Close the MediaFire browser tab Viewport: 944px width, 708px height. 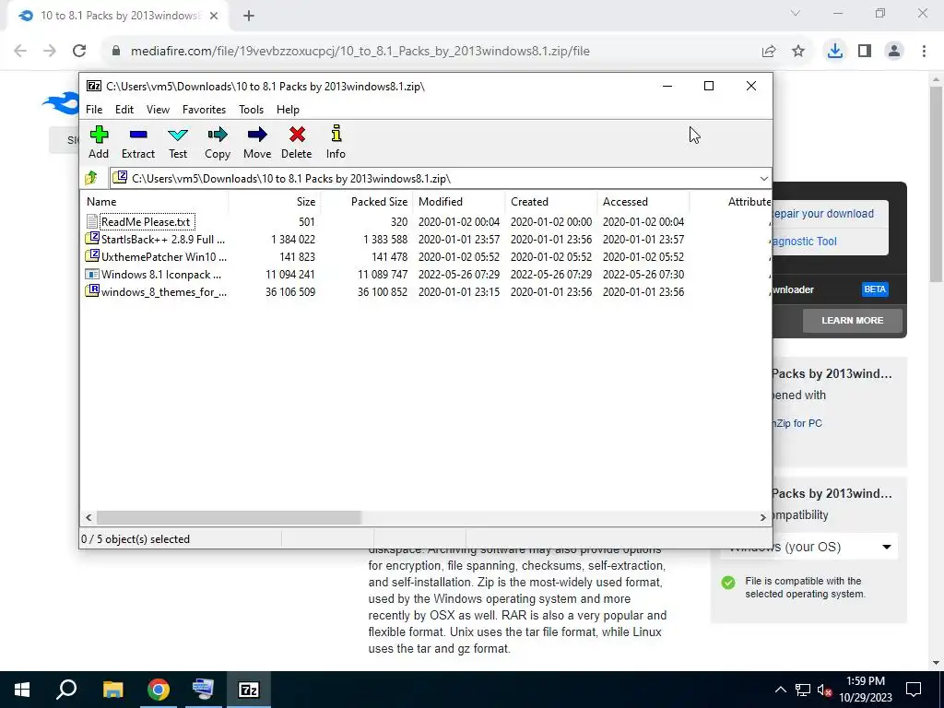pos(214,17)
